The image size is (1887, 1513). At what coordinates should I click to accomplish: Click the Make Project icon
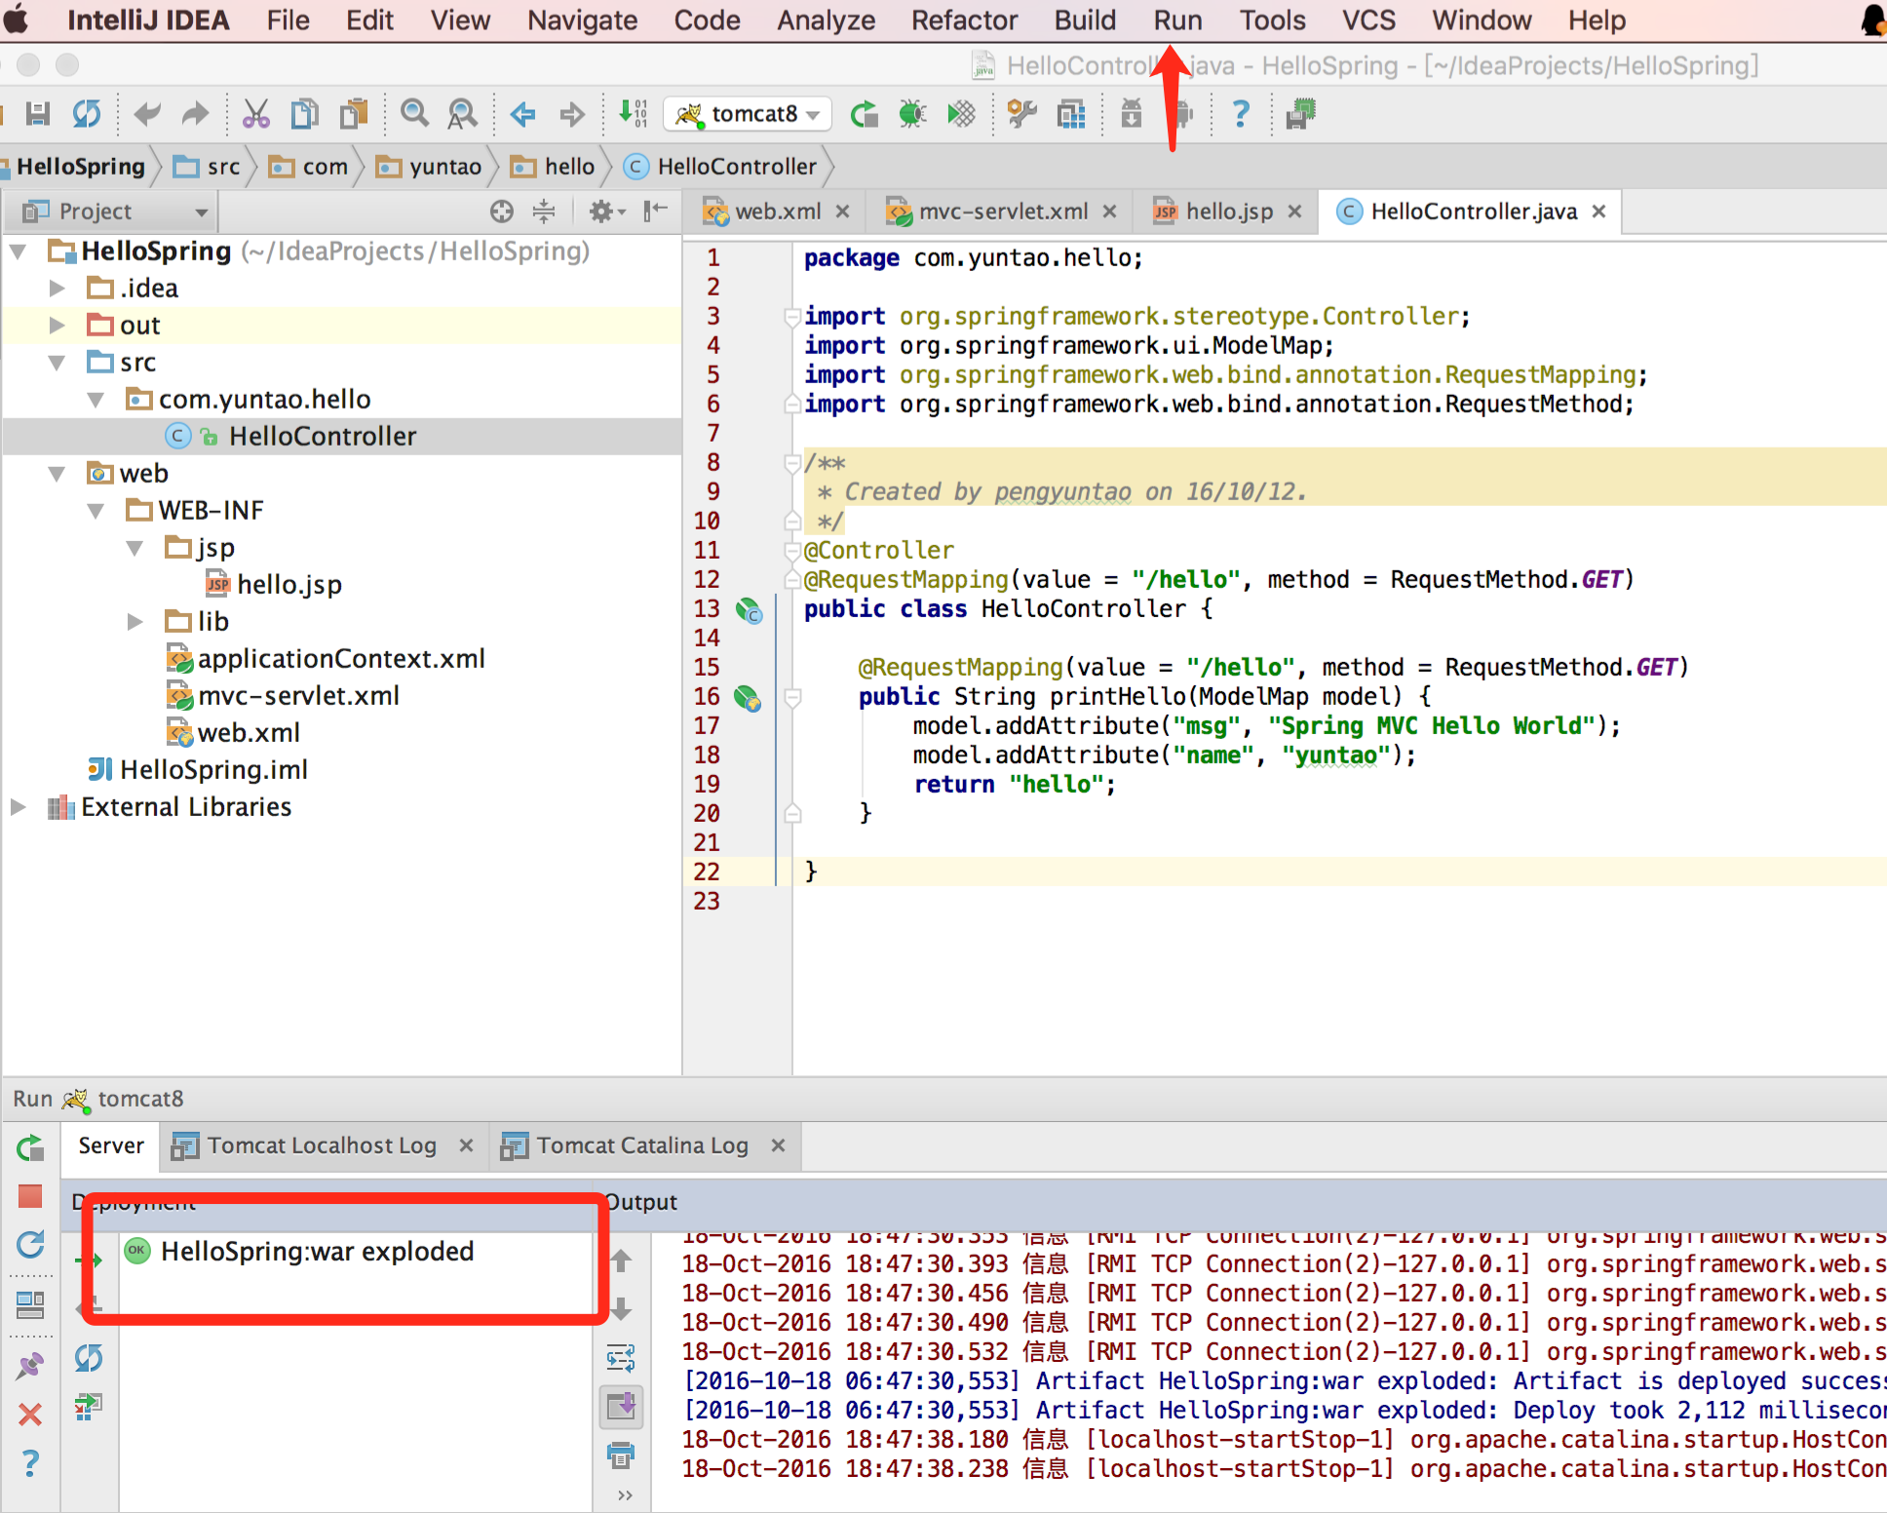click(x=633, y=114)
